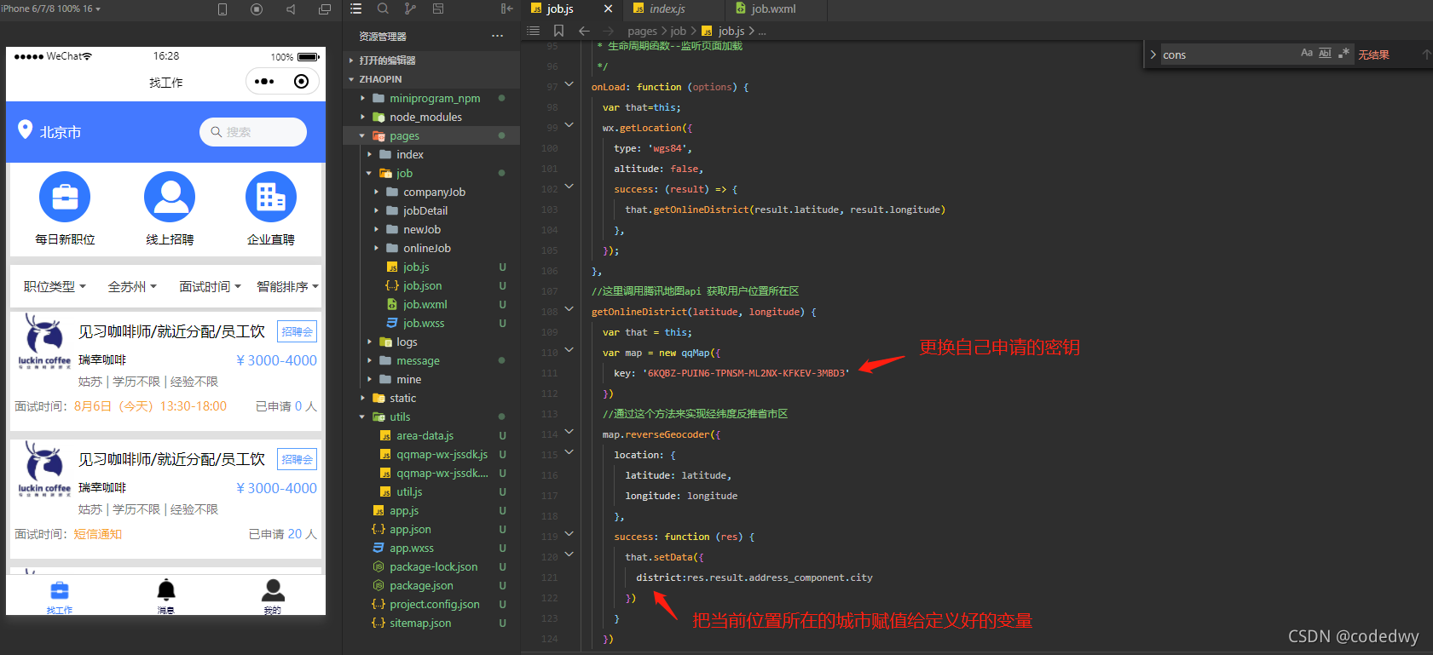Tap the 找工作 bottom tab
The image size is (1433, 655).
60,595
